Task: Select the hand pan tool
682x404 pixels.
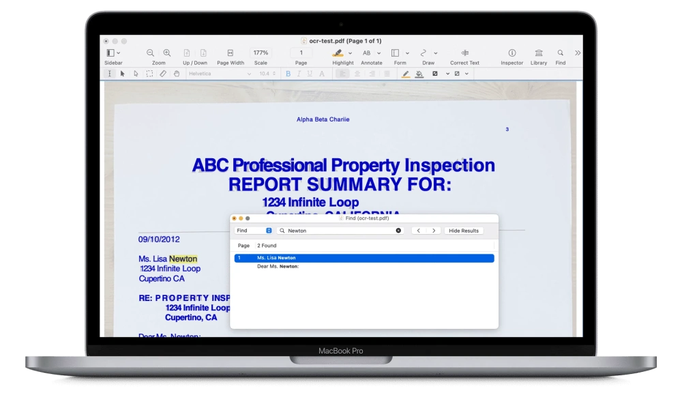Action: tap(177, 74)
